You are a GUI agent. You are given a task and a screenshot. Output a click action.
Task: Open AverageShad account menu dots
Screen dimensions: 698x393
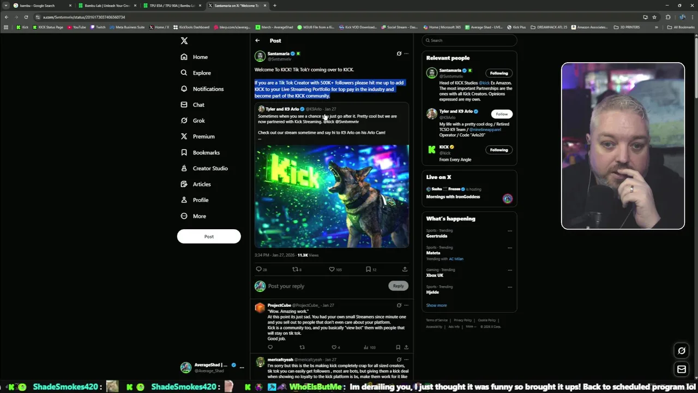coord(242,368)
